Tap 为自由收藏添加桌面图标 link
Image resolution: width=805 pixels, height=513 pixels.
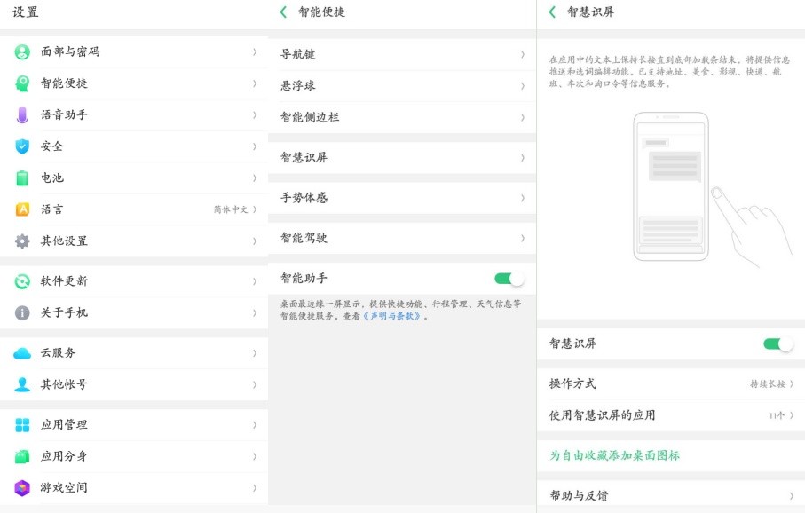click(x=614, y=455)
